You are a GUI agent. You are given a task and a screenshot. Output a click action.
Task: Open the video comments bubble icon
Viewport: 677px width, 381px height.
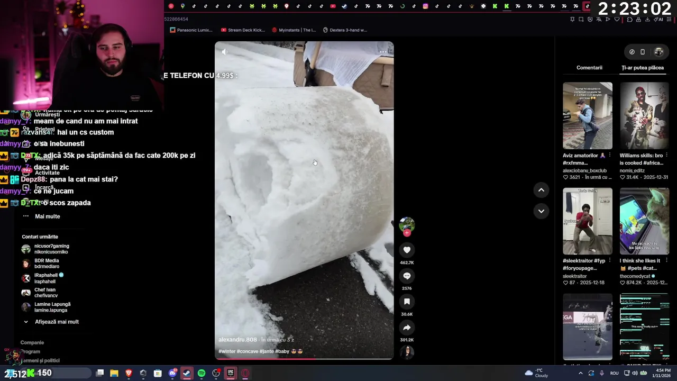tap(407, 276)
